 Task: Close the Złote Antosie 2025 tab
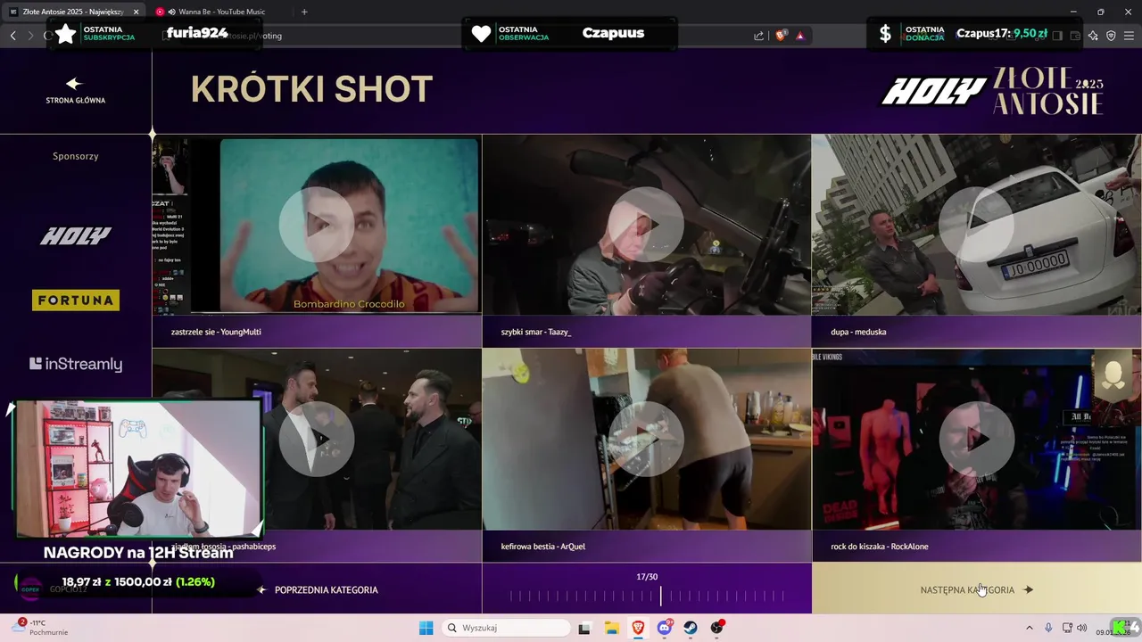pyautogui.click(x=137, y=12)
